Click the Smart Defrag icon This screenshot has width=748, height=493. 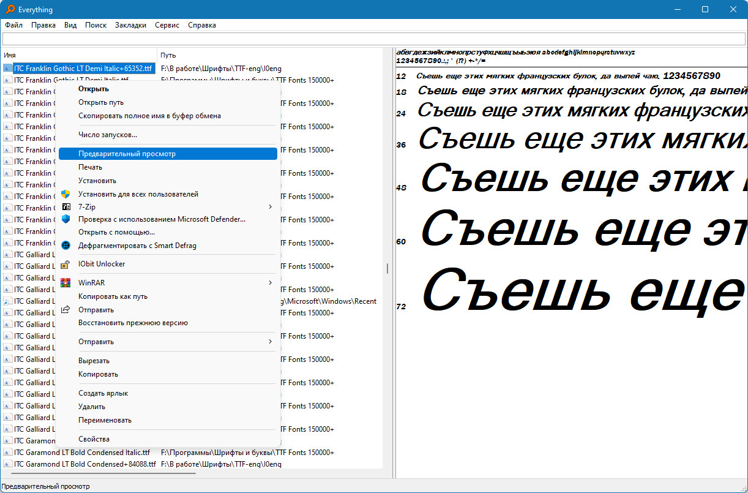pyautogui.click(x=66, y=245)
